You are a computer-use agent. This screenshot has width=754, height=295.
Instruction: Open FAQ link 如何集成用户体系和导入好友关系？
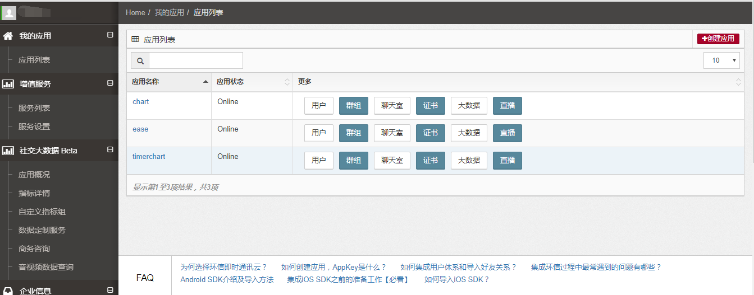[459, 268]
